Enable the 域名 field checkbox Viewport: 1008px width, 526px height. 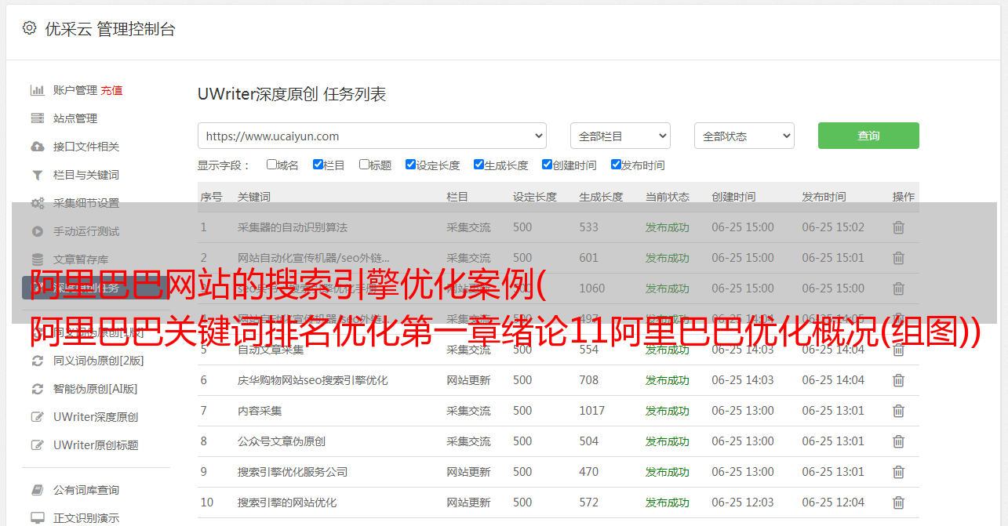[x=271, y=165]
